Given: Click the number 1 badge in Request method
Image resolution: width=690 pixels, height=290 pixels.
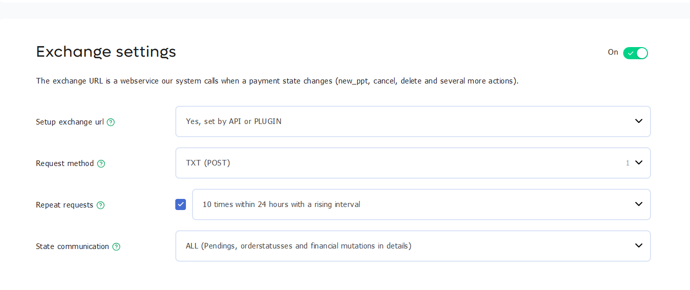Looking at the screenshot, I should pos(628,163).
